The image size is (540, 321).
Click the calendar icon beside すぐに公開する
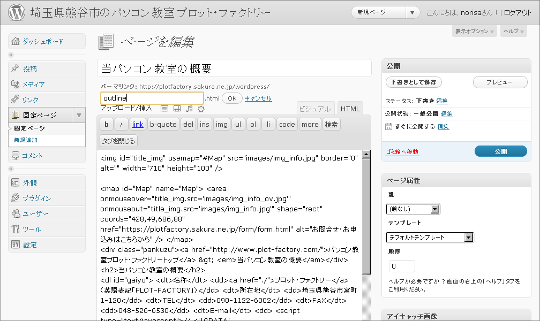(388, 126)
